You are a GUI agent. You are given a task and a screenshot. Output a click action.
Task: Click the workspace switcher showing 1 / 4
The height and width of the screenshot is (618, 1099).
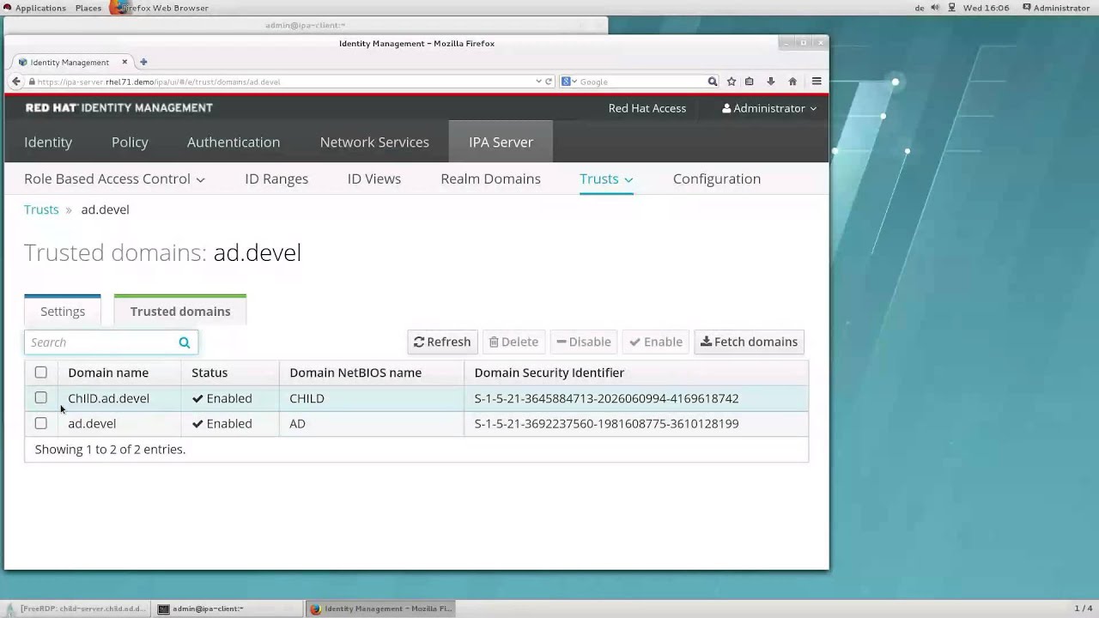tap(1084, 609)
